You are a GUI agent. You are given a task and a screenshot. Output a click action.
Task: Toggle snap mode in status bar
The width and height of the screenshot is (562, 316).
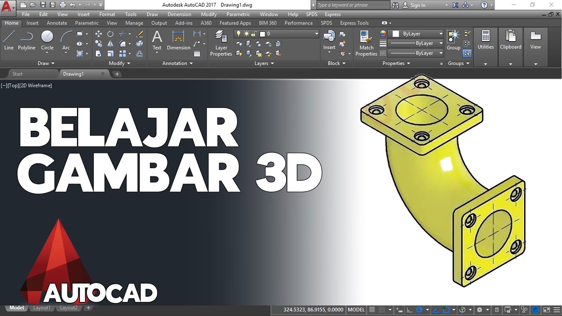coord(382,309)
